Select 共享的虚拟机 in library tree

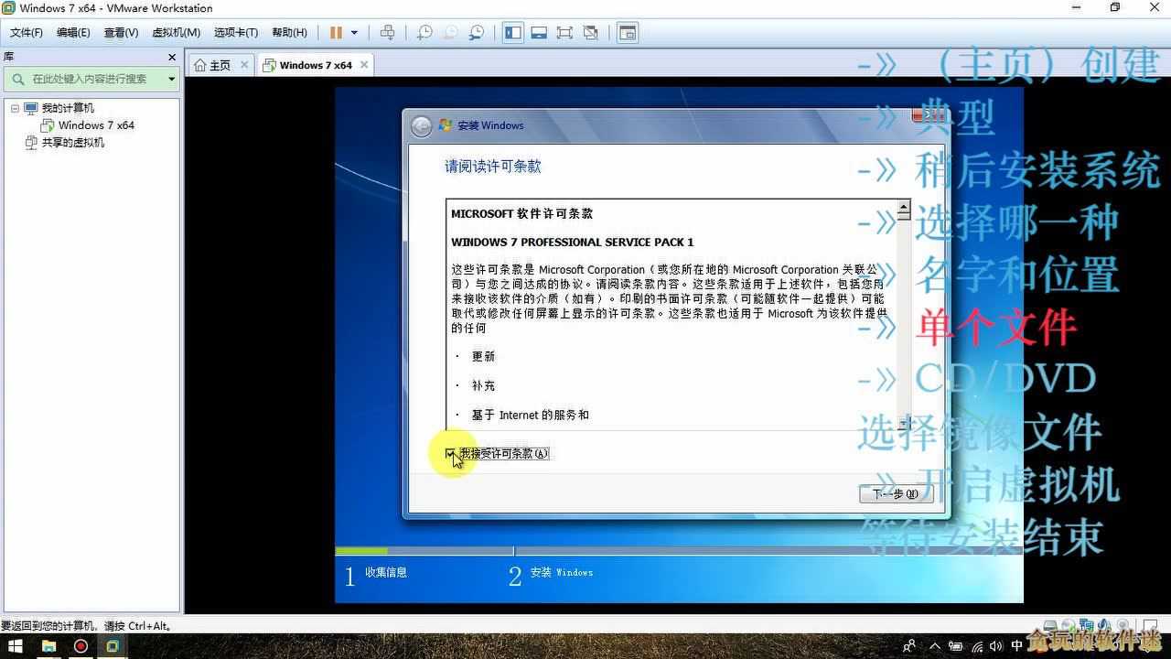[x=72, y=143]
